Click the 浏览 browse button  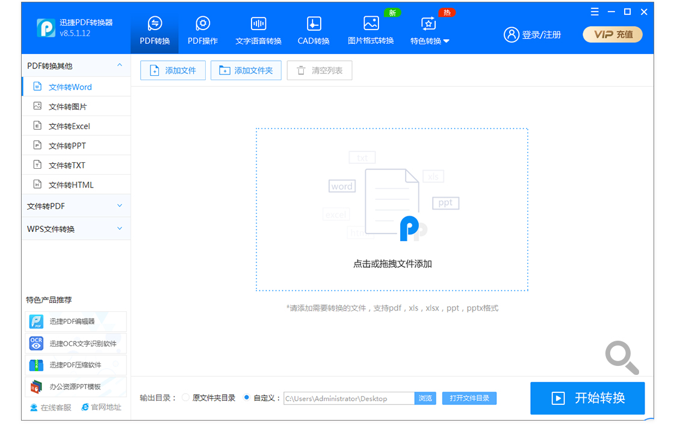[425, 398]
